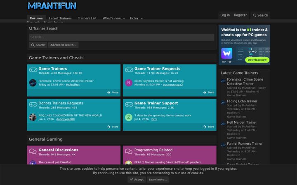Focus the Trainer Search input field
This screenshot has width=297, height=185.
pos(122,37)
